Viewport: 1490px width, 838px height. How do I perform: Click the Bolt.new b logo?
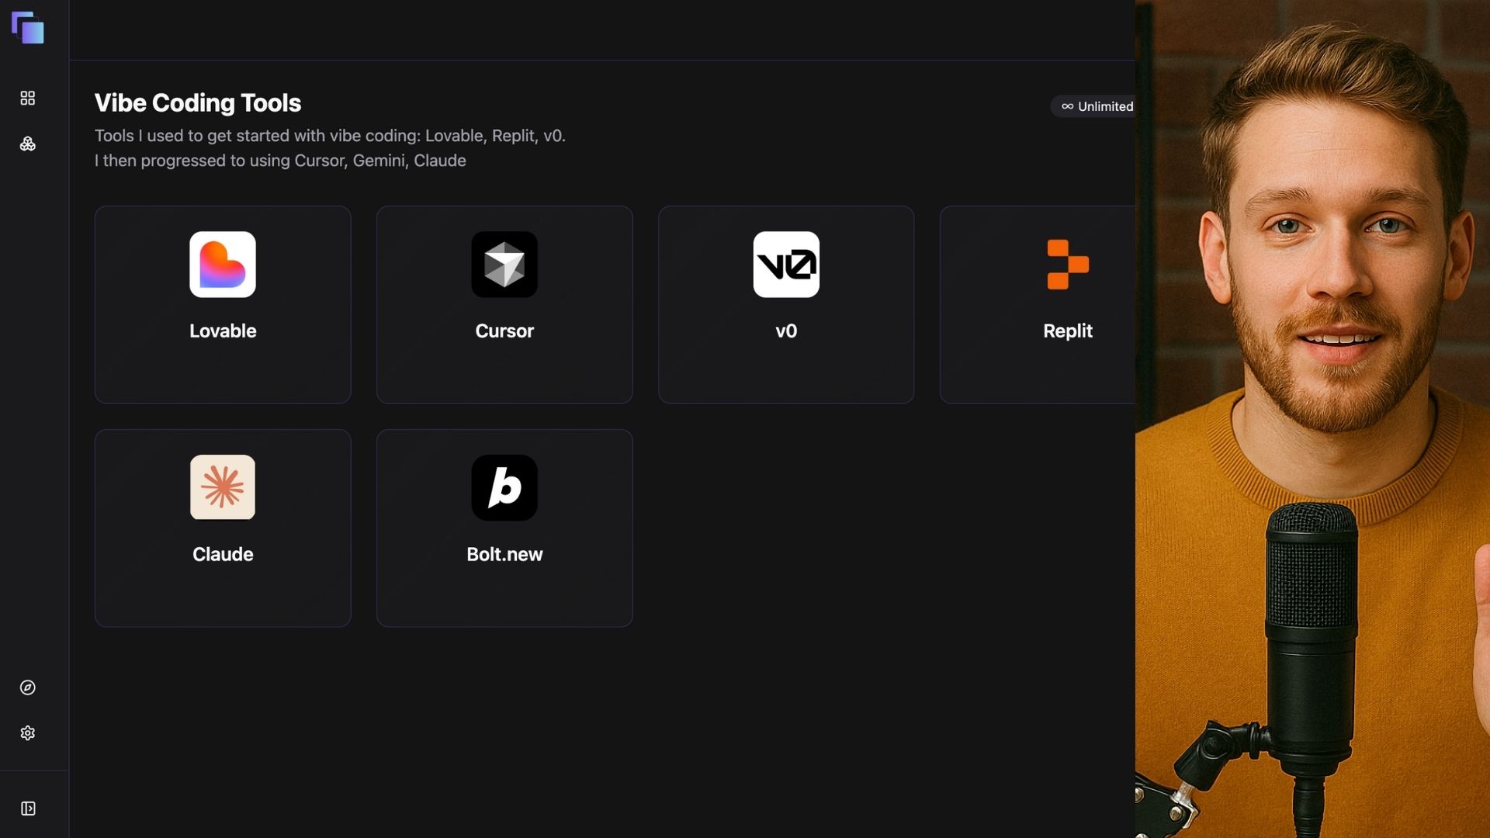pos(504,487)
